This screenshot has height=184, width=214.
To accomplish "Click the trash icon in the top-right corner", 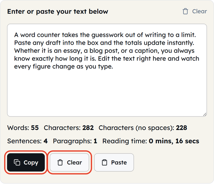I will (185, 11).
